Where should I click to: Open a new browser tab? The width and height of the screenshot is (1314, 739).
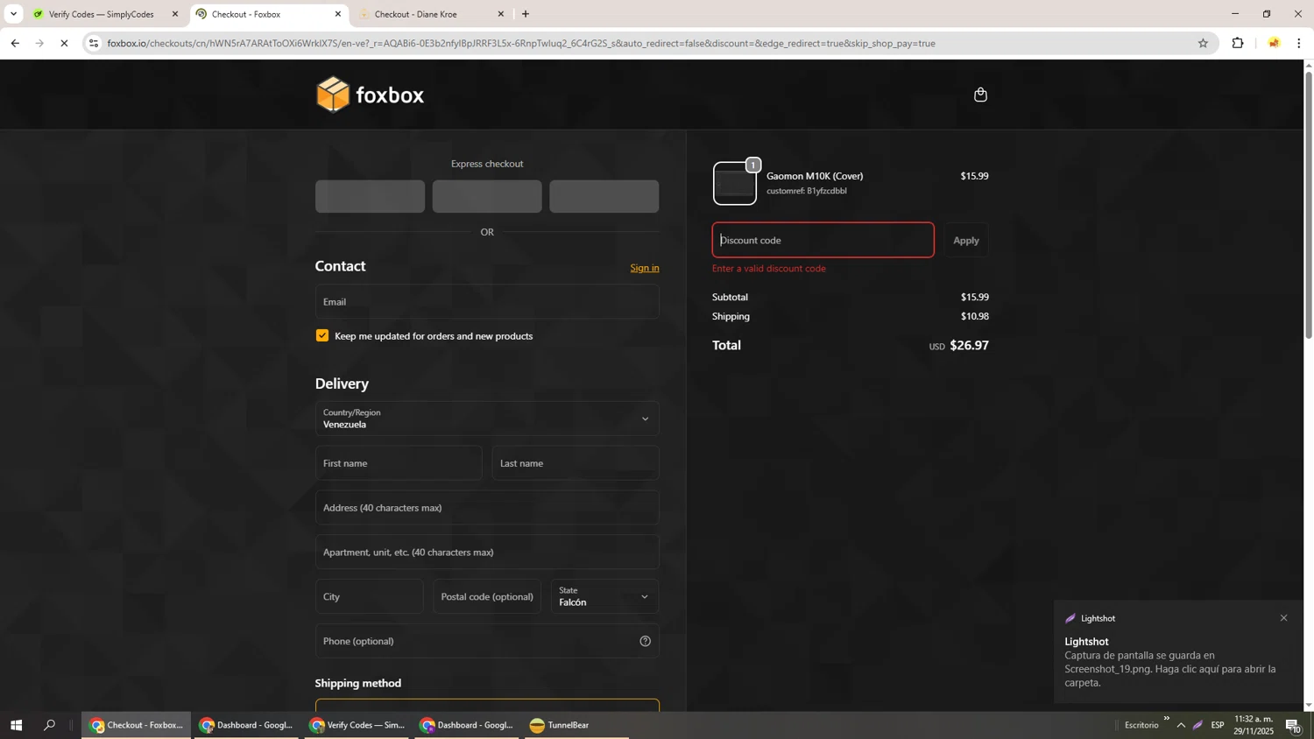tap(526, 14)
